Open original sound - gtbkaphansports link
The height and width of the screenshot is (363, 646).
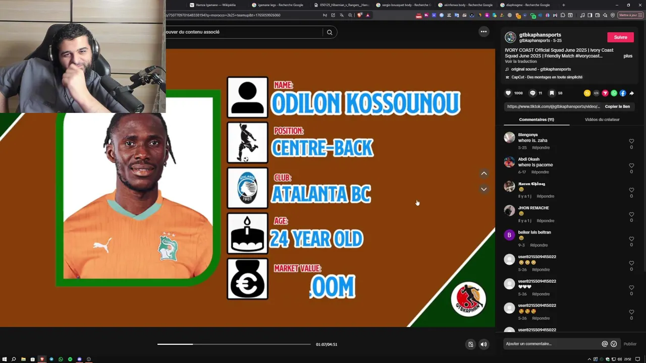(541, 69)
